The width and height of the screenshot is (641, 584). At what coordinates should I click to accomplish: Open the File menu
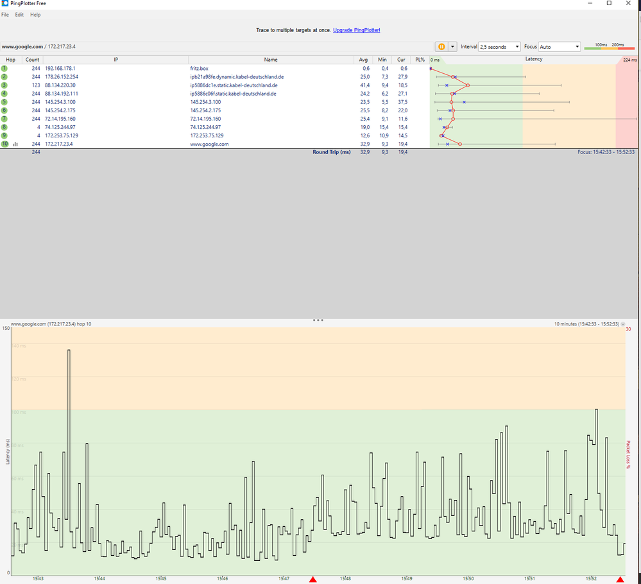tap(5, 15)
